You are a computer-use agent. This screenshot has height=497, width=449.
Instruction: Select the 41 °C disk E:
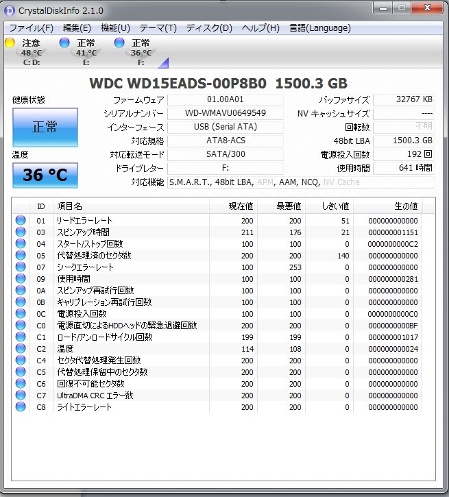pos(82,51)
